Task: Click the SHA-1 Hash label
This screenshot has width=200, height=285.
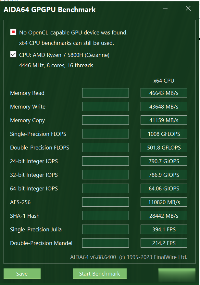Action: pyautogui.click(x=25, y=215)
